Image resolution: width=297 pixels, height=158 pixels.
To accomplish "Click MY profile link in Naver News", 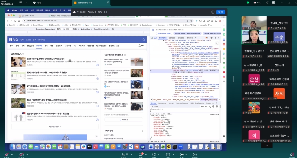I will 142,46.
